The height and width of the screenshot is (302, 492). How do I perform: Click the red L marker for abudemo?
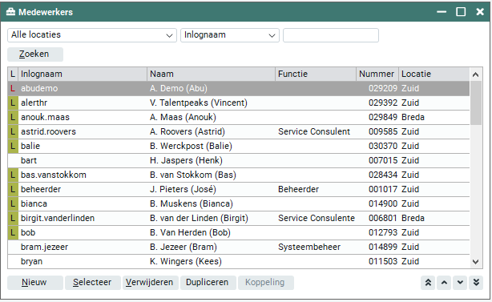(13, 88)
